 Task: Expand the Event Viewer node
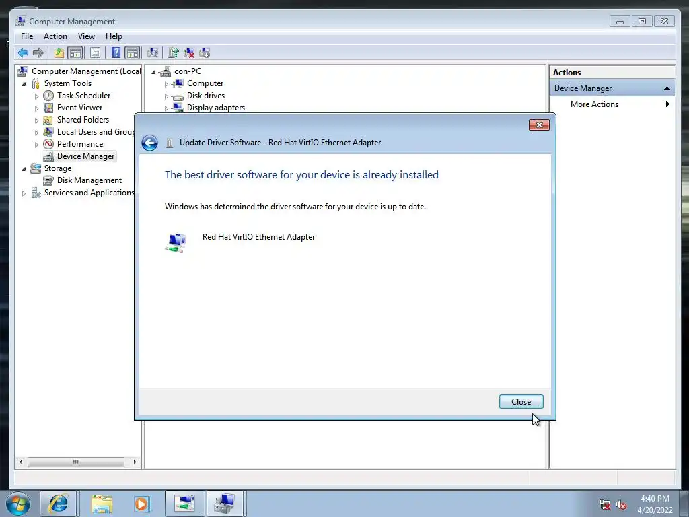pos(36,108)
